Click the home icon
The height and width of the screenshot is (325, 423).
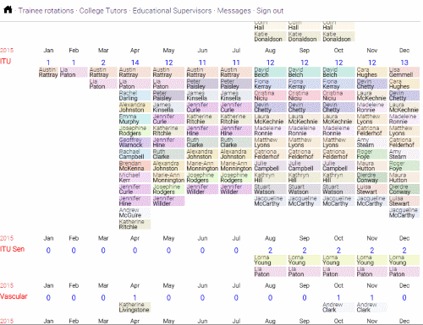8,10
